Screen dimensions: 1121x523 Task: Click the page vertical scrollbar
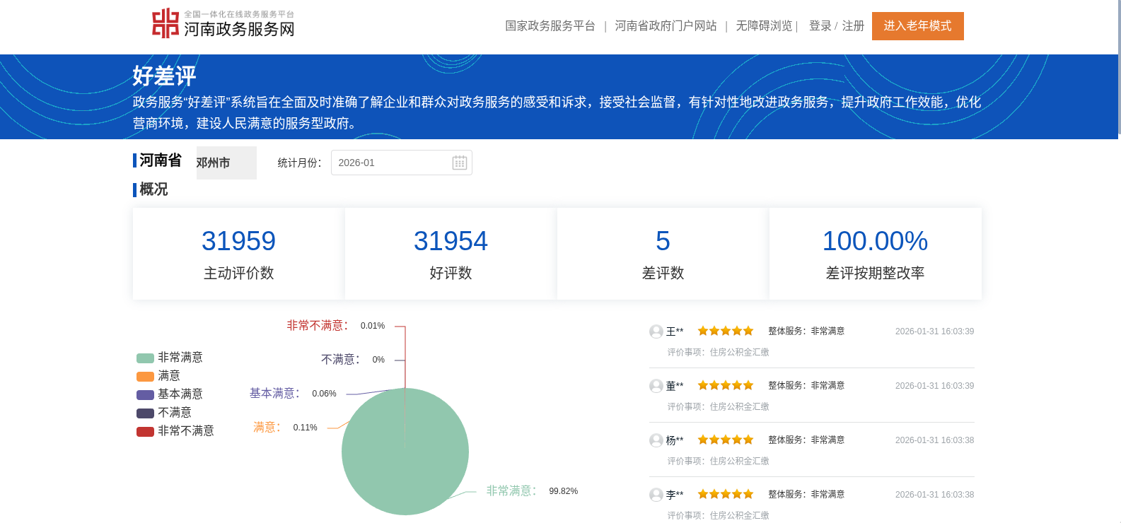click(x=1118, y=67)
